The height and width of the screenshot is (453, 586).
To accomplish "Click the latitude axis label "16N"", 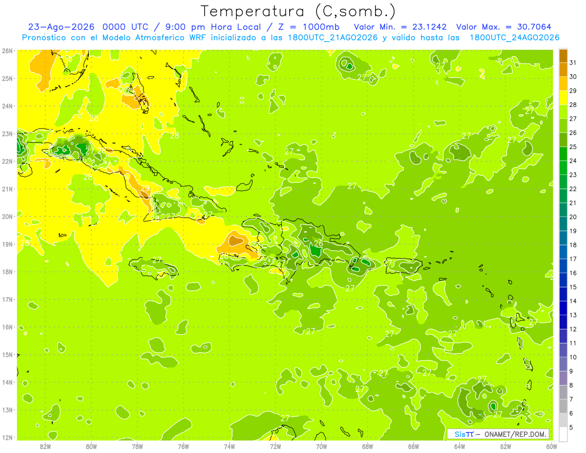I will pos(8,327).
